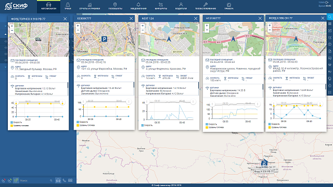Click the message/chat icon in right sidebar
The image size is (333, 187).
tap(330, 58)
